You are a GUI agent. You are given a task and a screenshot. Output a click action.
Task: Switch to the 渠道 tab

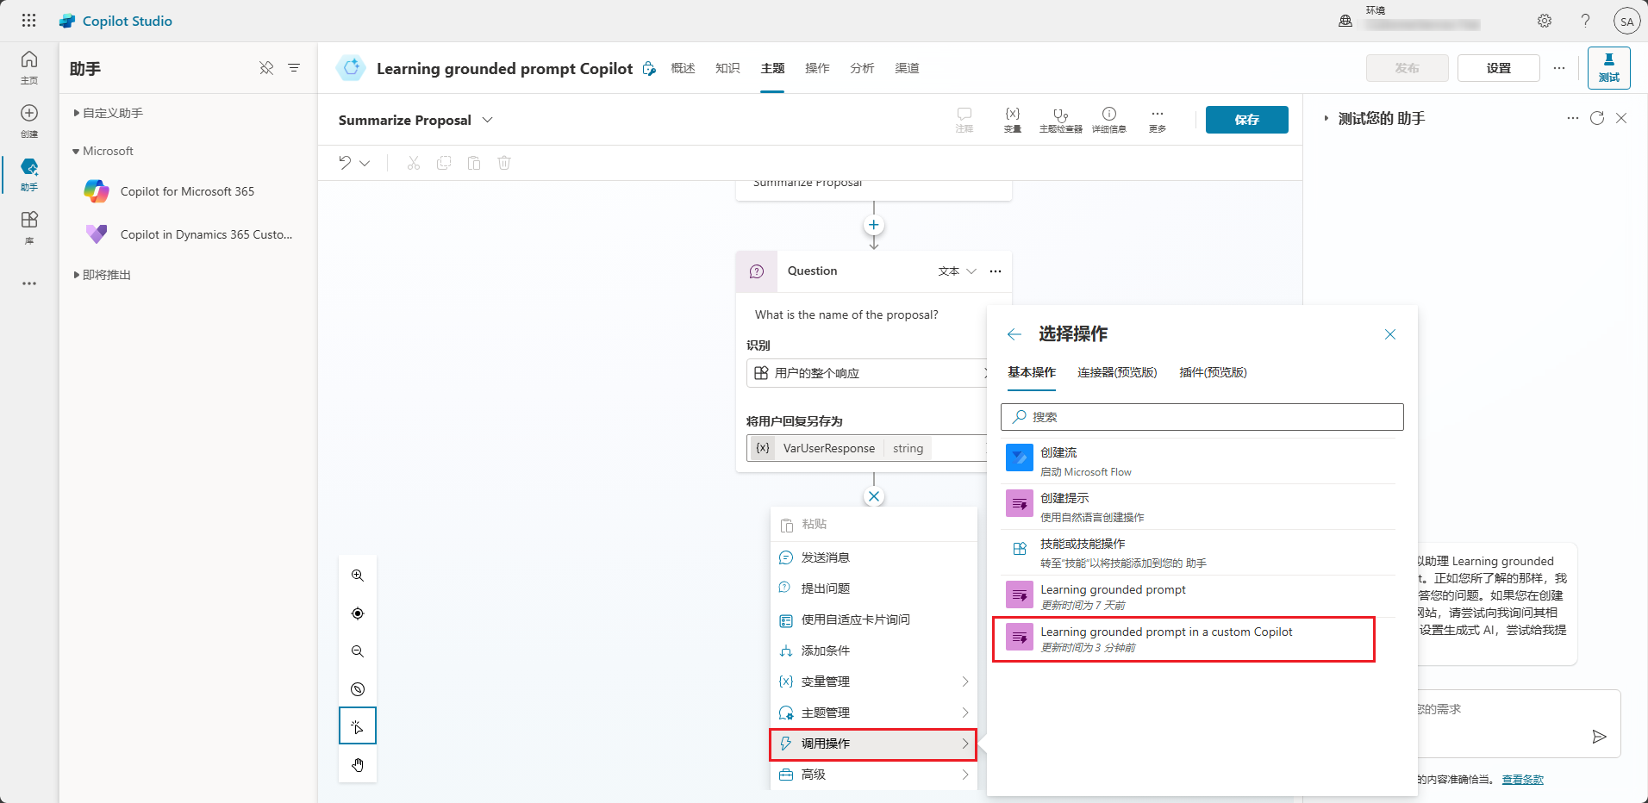(907, 68)
